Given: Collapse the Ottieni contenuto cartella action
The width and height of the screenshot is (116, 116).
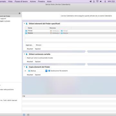Looking at the screenshot, I should click(x=24, y=54).
